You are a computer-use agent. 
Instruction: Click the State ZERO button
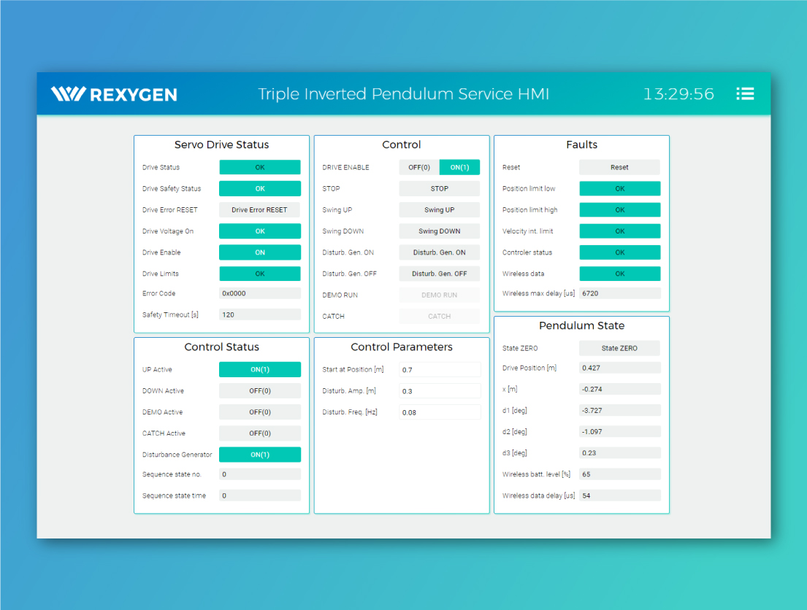point(619,348)
